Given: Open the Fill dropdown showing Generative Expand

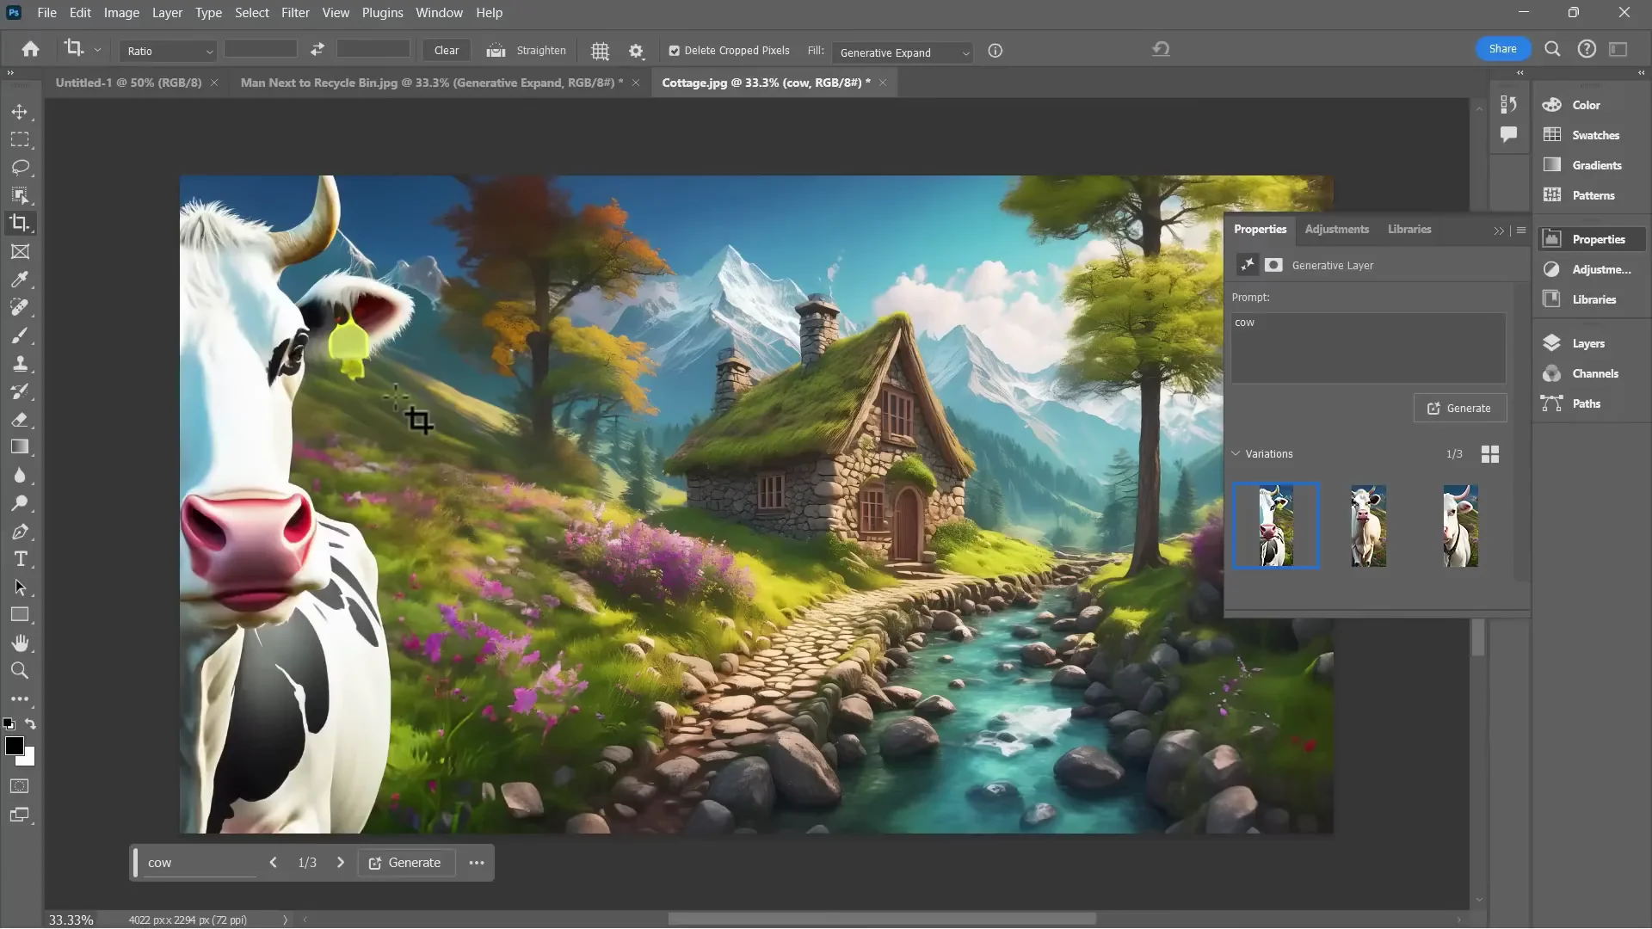Looking at the screenshot, I should coord(902,52).
